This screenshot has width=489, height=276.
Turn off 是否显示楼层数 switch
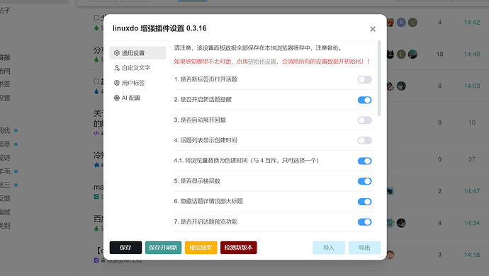(x=364, y=181)
